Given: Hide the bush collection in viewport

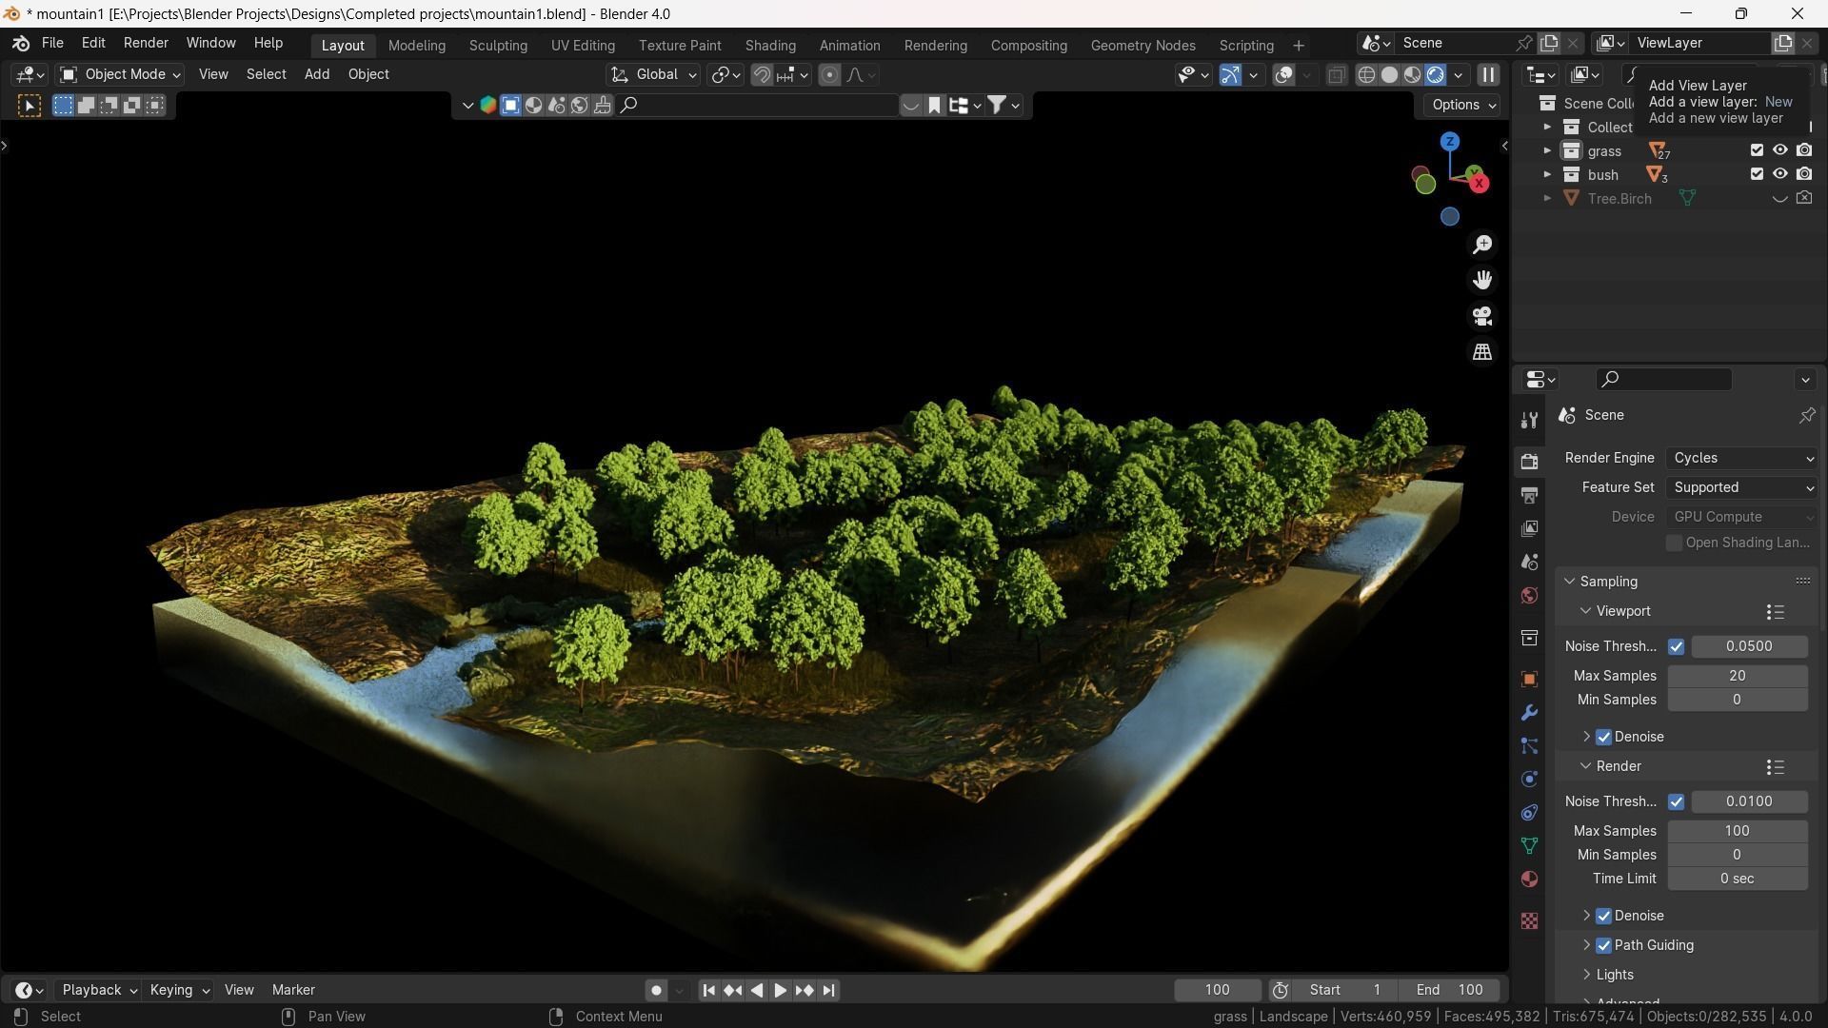Looking at the screenshot, I should click(1779, 174).
